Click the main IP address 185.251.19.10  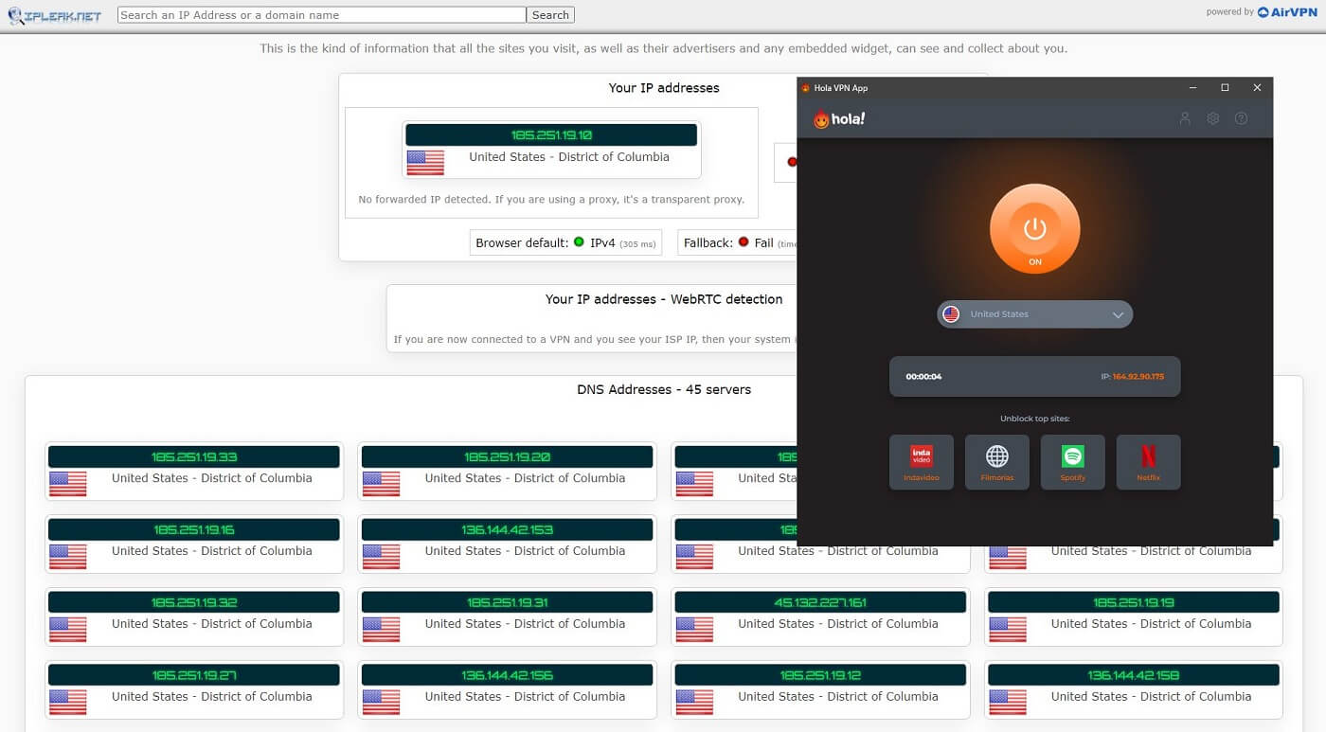point(551,135)
